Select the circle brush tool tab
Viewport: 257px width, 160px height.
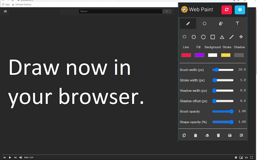pyautogui.click(x=204, y=24)
